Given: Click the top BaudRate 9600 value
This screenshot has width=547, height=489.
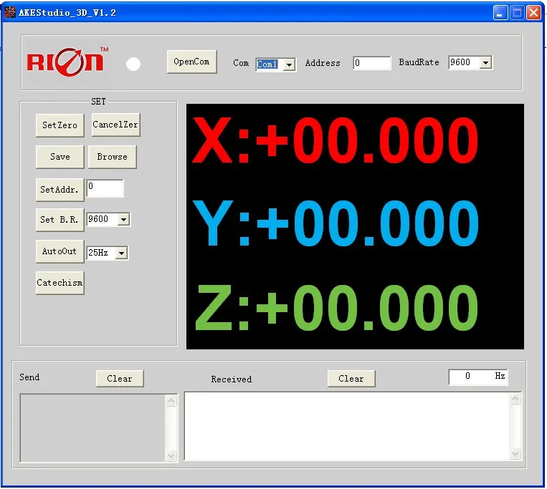Looking at the screenshot, I should coord(460,62).
